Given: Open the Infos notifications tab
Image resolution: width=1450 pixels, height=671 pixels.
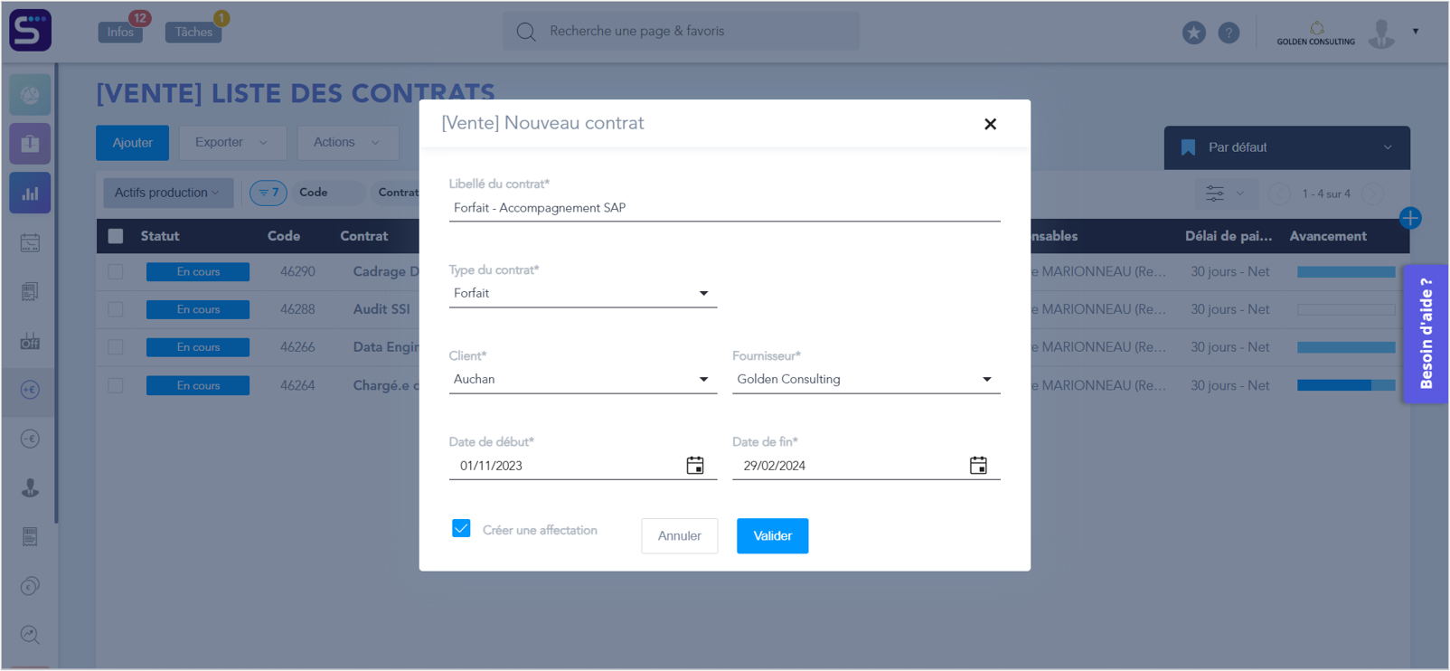Looking at the screenshot, I should coord(121,32).
